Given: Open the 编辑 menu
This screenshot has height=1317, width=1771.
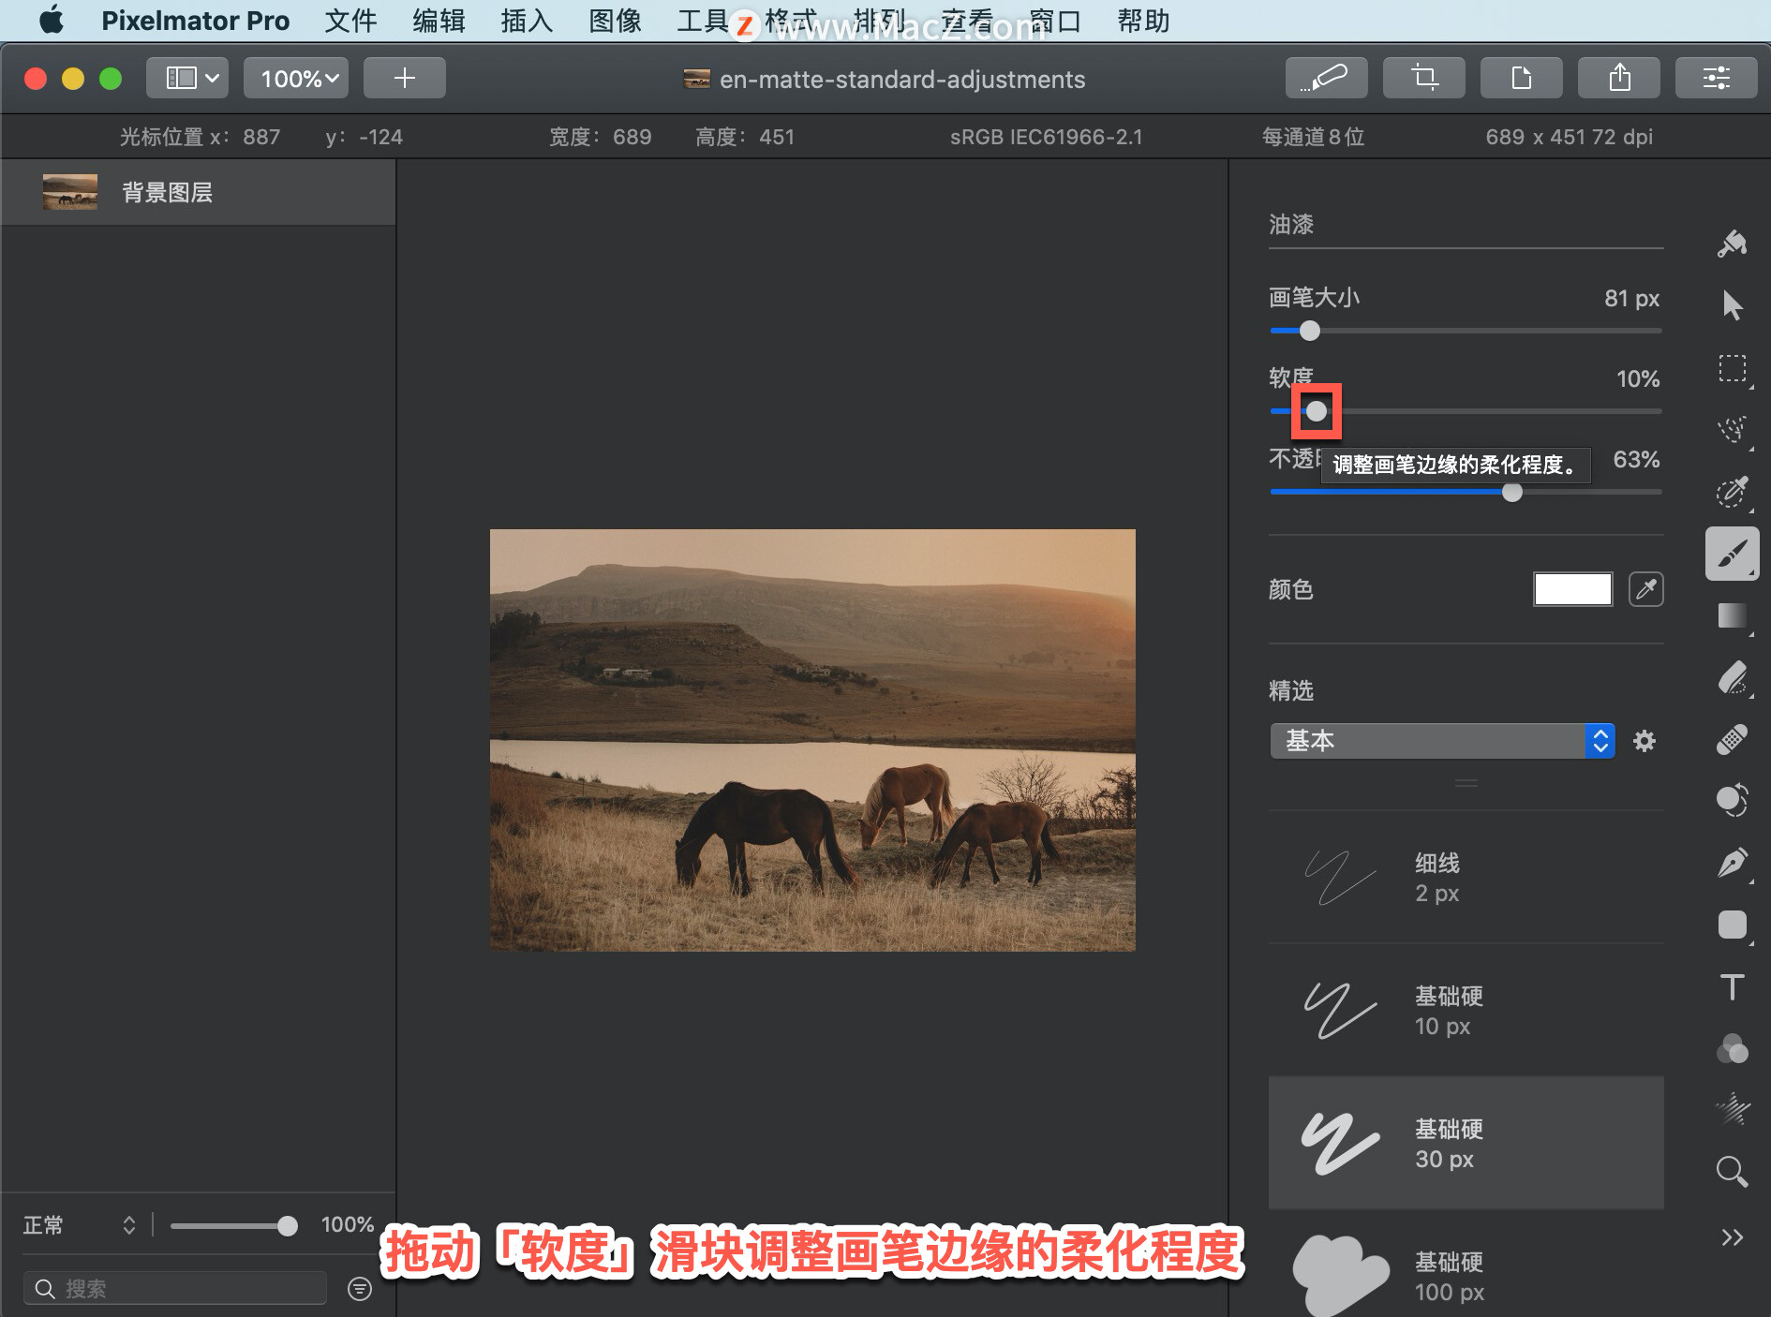Looking at the screenshot, I should (439, 21).
